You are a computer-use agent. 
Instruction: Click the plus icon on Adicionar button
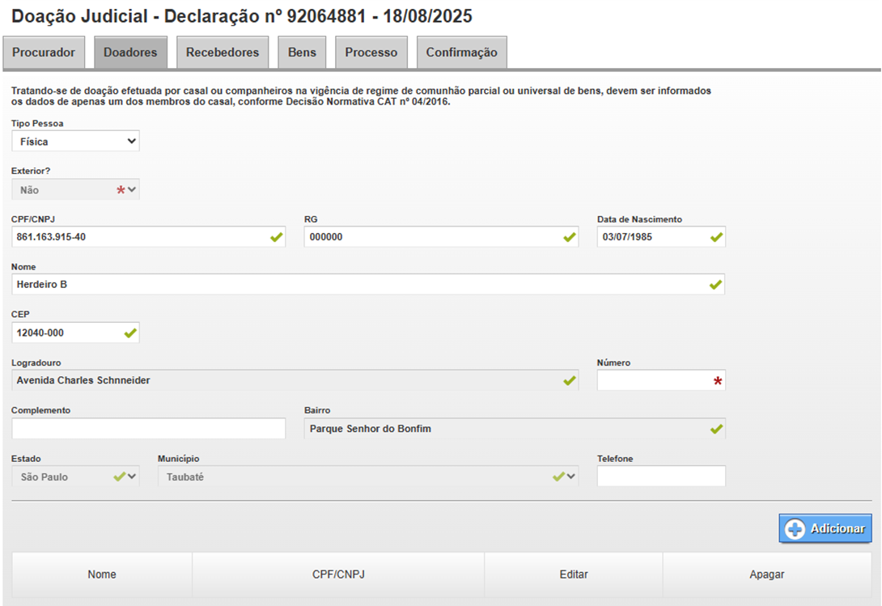pos(795,529)
